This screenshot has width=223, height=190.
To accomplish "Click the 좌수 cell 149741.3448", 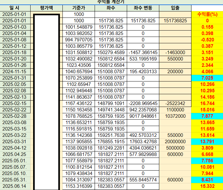I will point(111,110).
